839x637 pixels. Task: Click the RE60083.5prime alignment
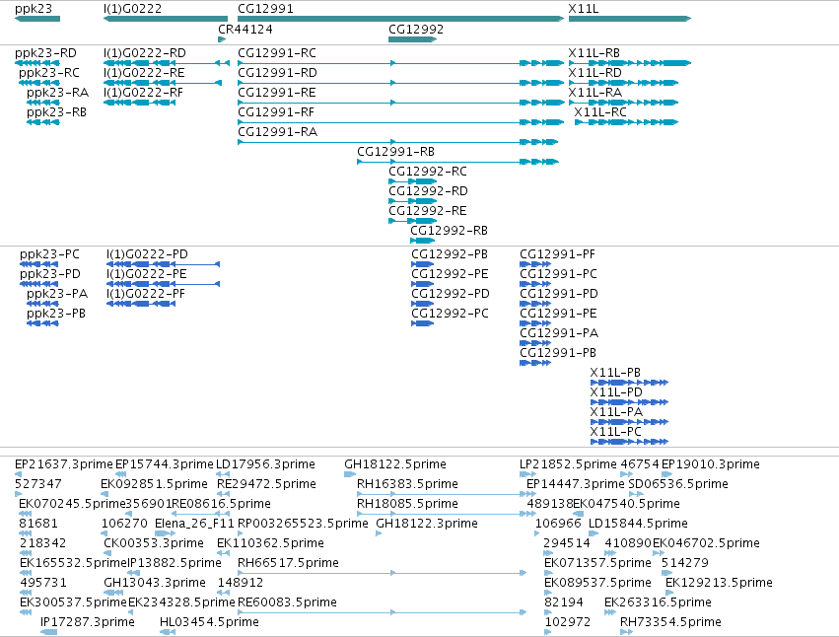point(383,613)
